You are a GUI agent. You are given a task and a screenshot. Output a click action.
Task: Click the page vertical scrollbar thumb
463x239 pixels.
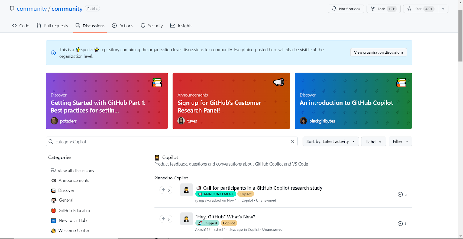(460, 36)
